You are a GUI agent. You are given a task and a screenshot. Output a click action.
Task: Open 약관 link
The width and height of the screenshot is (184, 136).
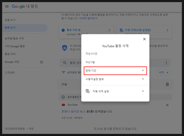tap(31, 129)
